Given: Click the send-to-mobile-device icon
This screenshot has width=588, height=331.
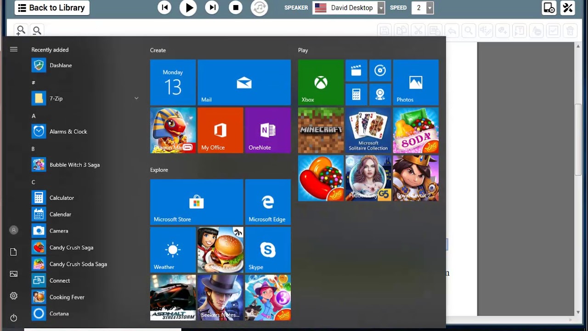Looking at the screenshot, I should pyautogui.click(x=549, y=8).
